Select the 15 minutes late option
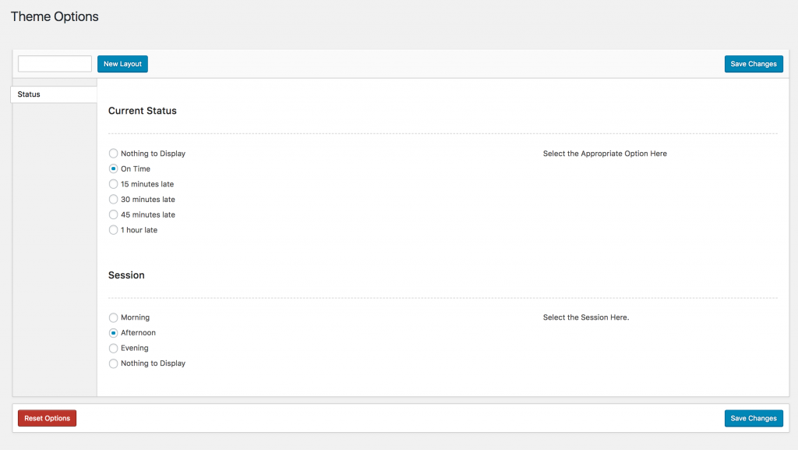 pyautogui.click(x=114, y=184)
